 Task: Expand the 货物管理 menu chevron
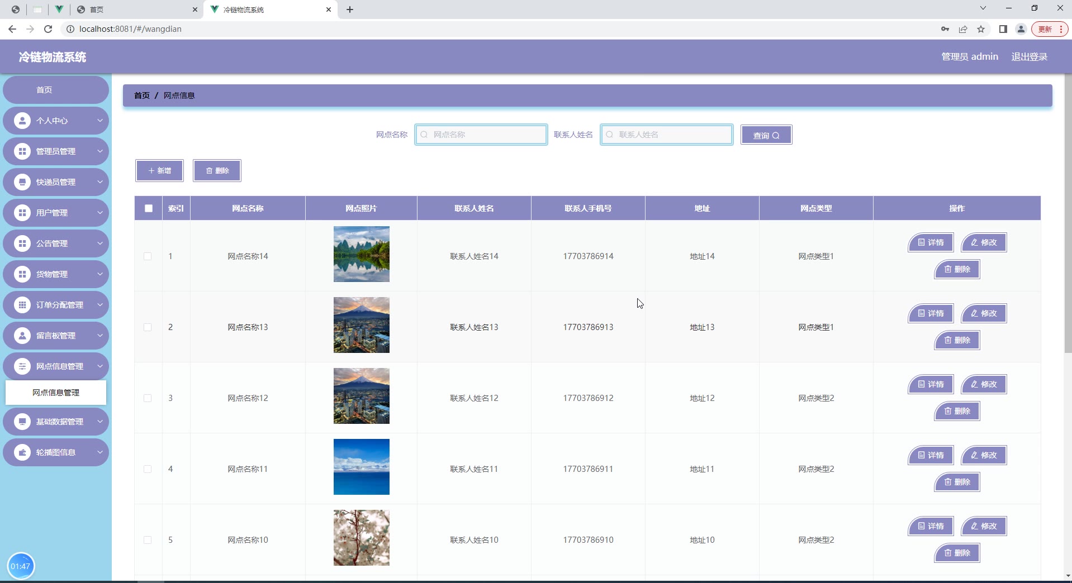point(100,274)
